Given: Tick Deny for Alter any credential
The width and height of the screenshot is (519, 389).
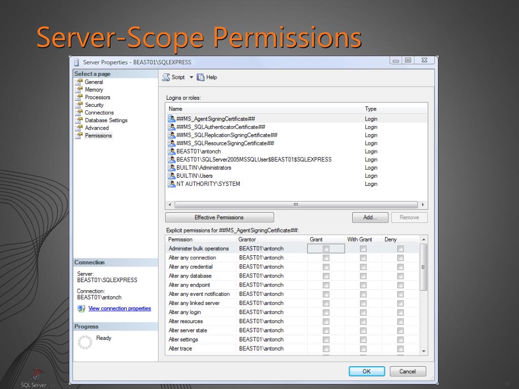Looking at the screenshot, I should tap(400, 267).
